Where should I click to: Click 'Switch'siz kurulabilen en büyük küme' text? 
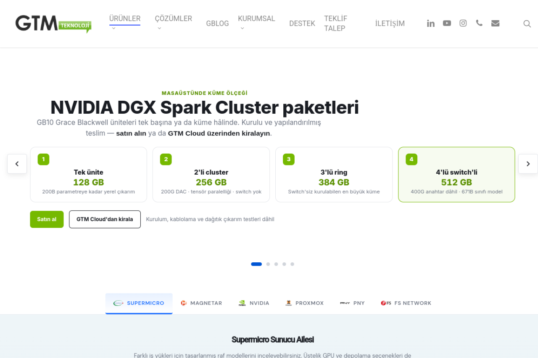(334, 192)
